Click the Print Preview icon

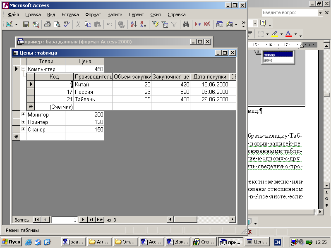coord(57,24)
